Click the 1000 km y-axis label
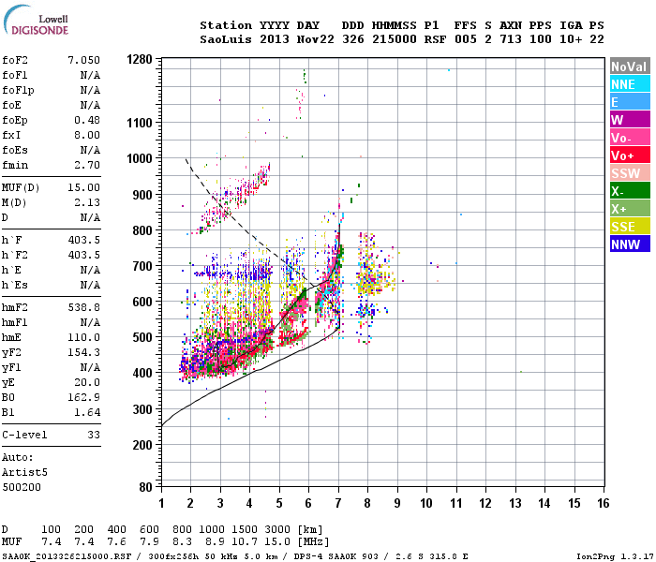 [140, 158]
